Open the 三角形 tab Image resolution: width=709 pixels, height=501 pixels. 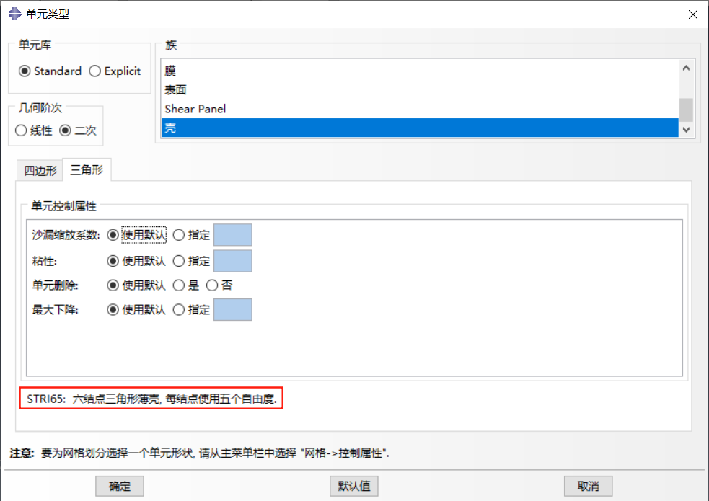point(87,170)
